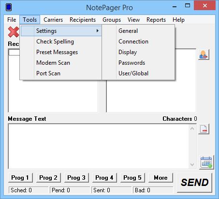Click the Prog 4 button
Screen dimensions: 219x199
(104, 178)
